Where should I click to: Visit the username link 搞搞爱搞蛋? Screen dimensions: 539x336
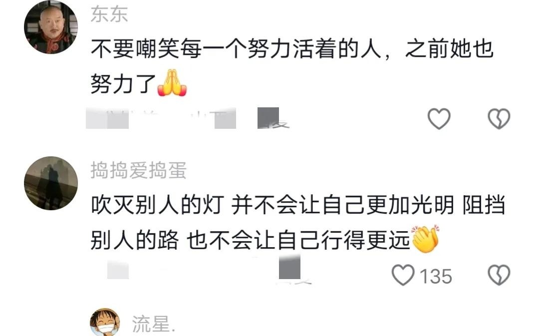(x=139, y=171)
